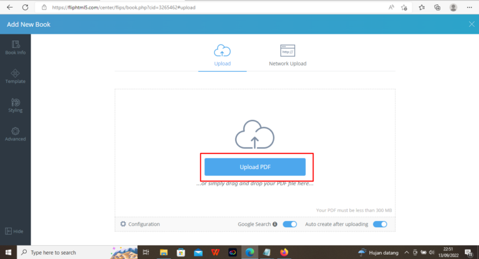Switch to Network Upload tab
Image resolution: width=479 pixels, height=259 pixels.
click(288, 55)
